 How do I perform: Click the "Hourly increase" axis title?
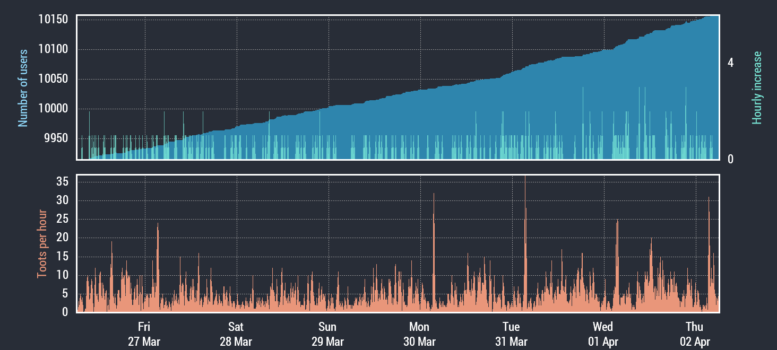coord(757,88)
